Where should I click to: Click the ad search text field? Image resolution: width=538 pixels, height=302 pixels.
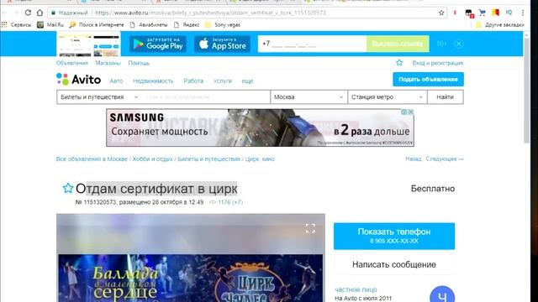(206, 97)
